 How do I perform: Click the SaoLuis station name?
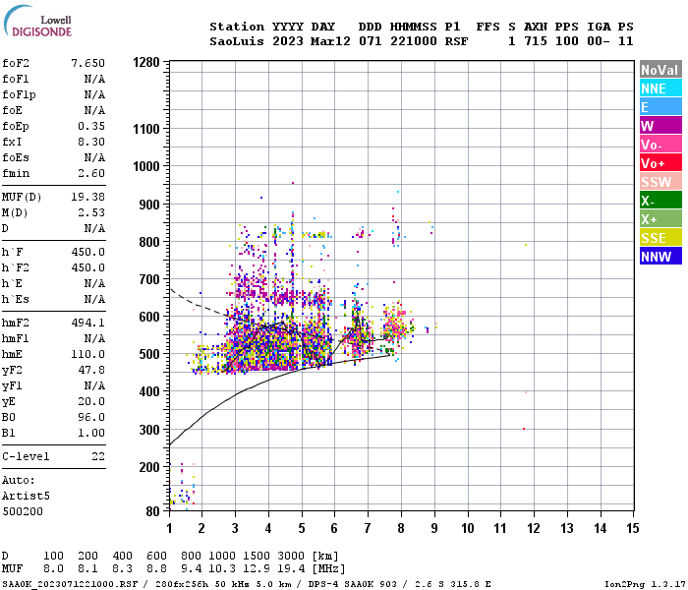[x=237, y=41]
